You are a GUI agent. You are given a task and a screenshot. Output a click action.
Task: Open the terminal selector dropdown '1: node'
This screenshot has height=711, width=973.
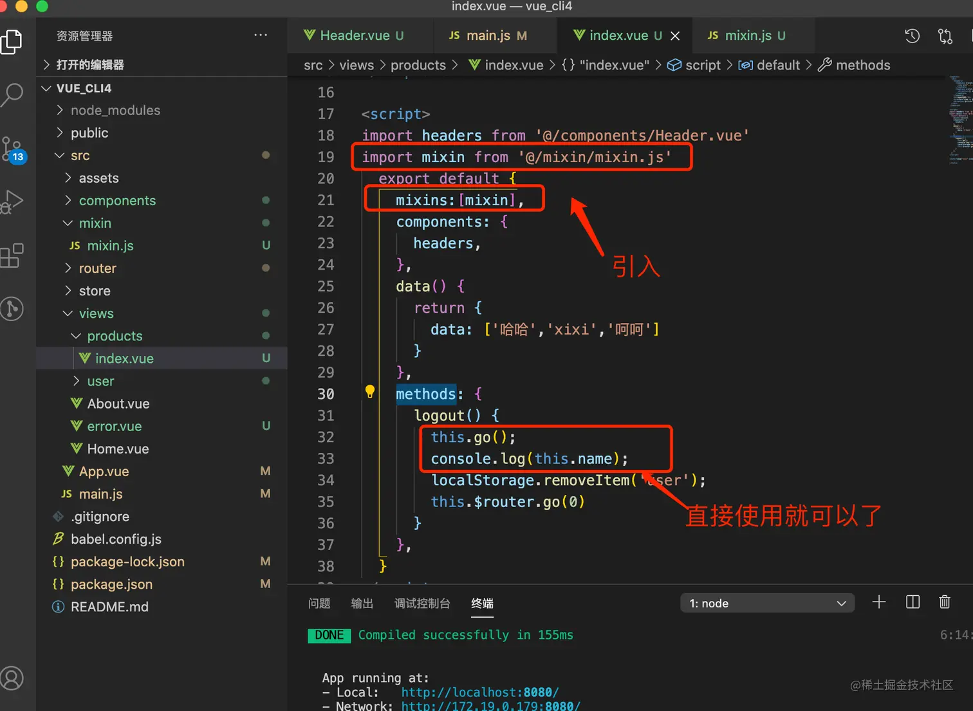(767, 604)
